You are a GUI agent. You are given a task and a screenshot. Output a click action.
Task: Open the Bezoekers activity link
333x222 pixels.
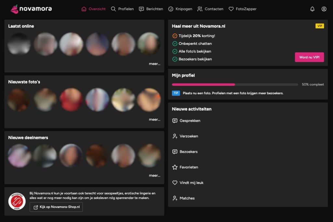(185, 151)
